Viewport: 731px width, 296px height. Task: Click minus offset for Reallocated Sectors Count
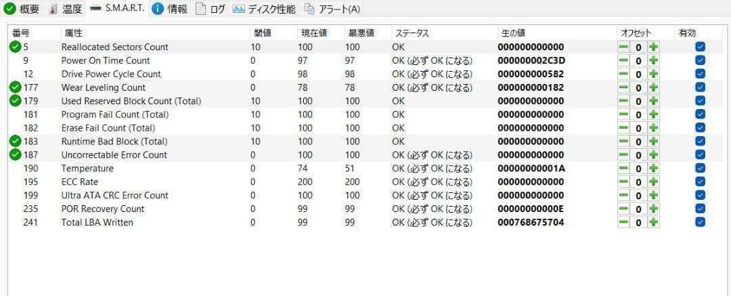pos(623,47)
